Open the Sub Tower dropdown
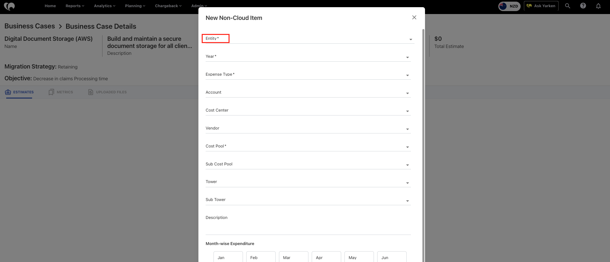Viewport: 610px width, 262px height. [308, 200]
